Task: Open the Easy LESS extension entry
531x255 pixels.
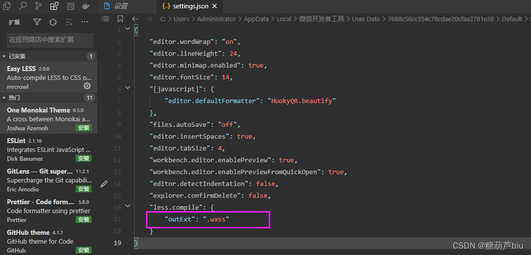Action: pos(49,77)
